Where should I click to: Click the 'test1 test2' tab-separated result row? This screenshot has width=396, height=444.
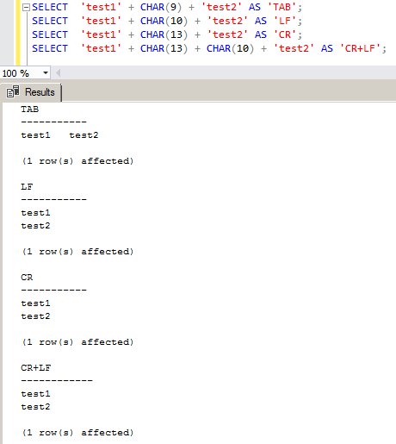[x=59, y=135]
